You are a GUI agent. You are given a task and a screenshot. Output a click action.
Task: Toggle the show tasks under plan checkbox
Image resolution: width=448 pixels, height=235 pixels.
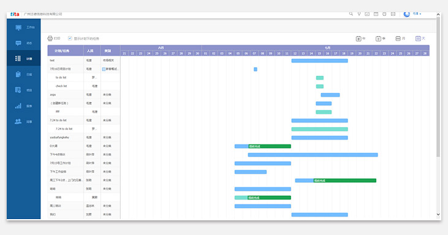(x=70, y=38)
